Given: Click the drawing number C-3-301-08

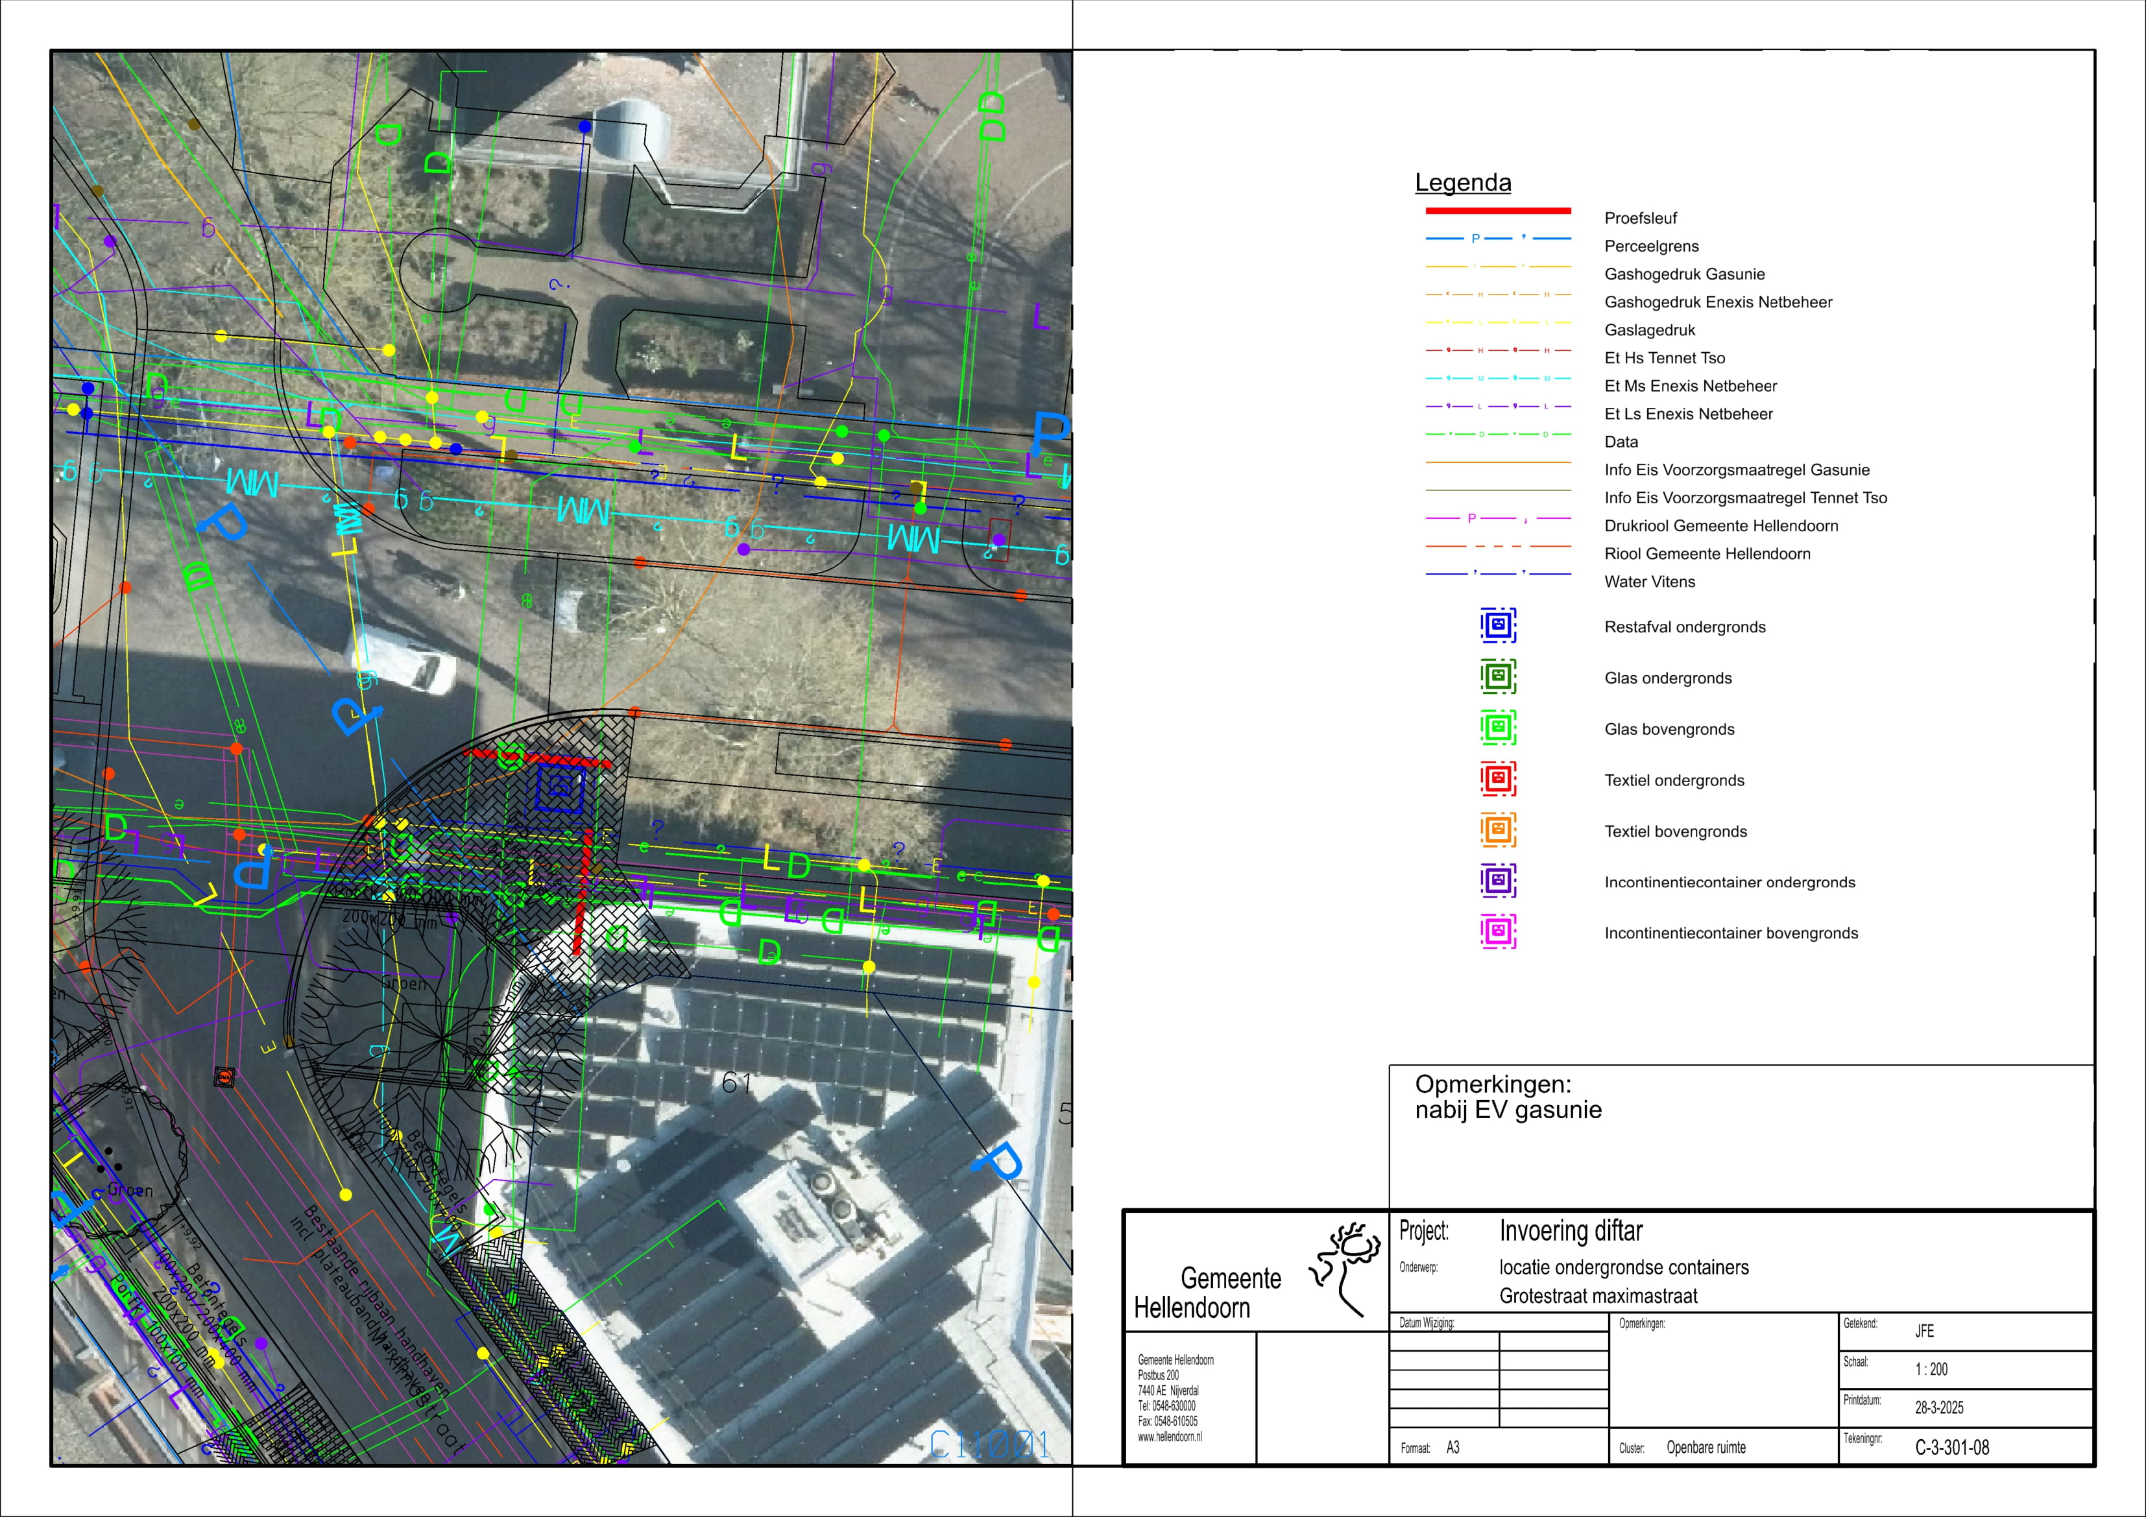Looking at the screenshot, I should 1951,1448.
